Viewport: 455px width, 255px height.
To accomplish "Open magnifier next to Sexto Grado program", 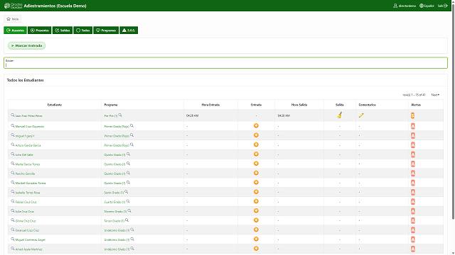I will 127,192.
